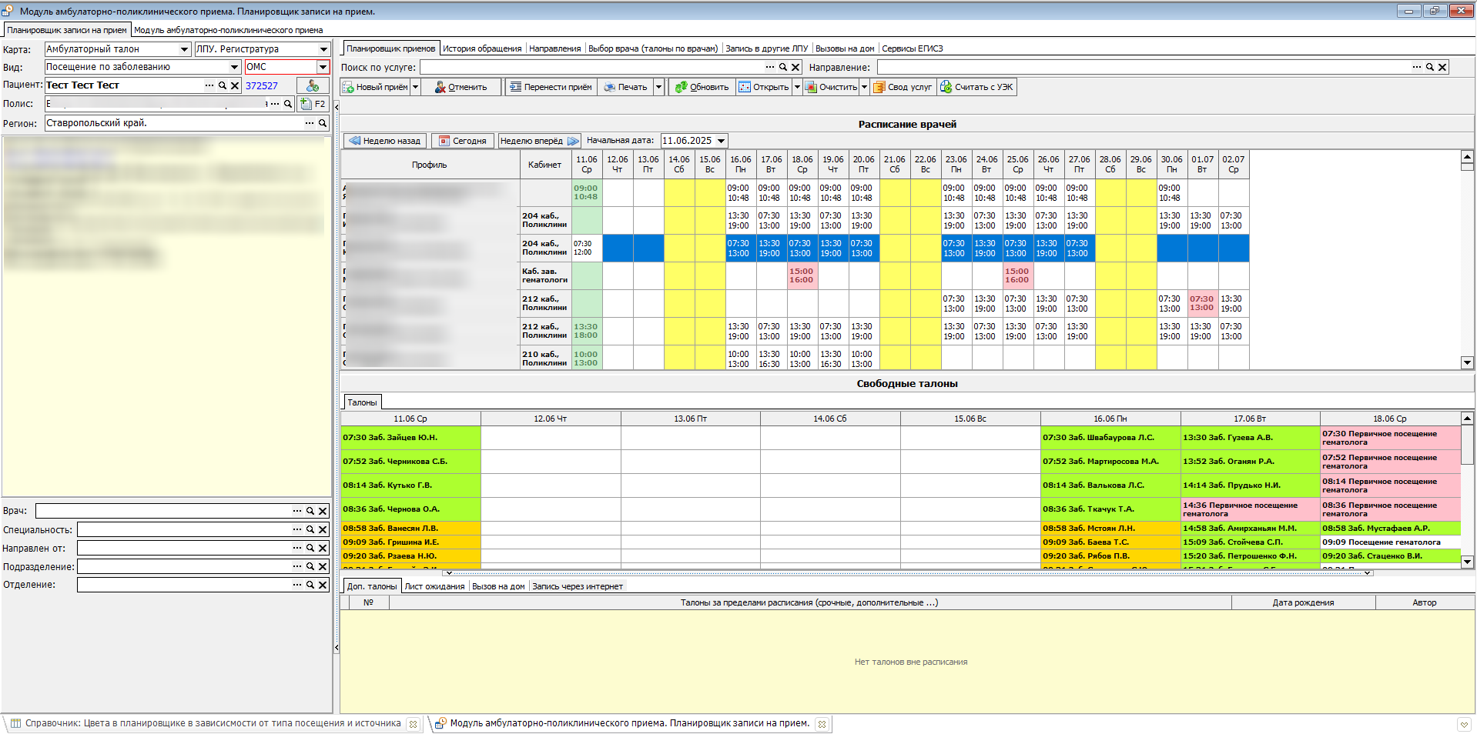Screen dimensions: 1477x734
Task: Expand the ОМС payment dropdown
Action: [323, 68]
